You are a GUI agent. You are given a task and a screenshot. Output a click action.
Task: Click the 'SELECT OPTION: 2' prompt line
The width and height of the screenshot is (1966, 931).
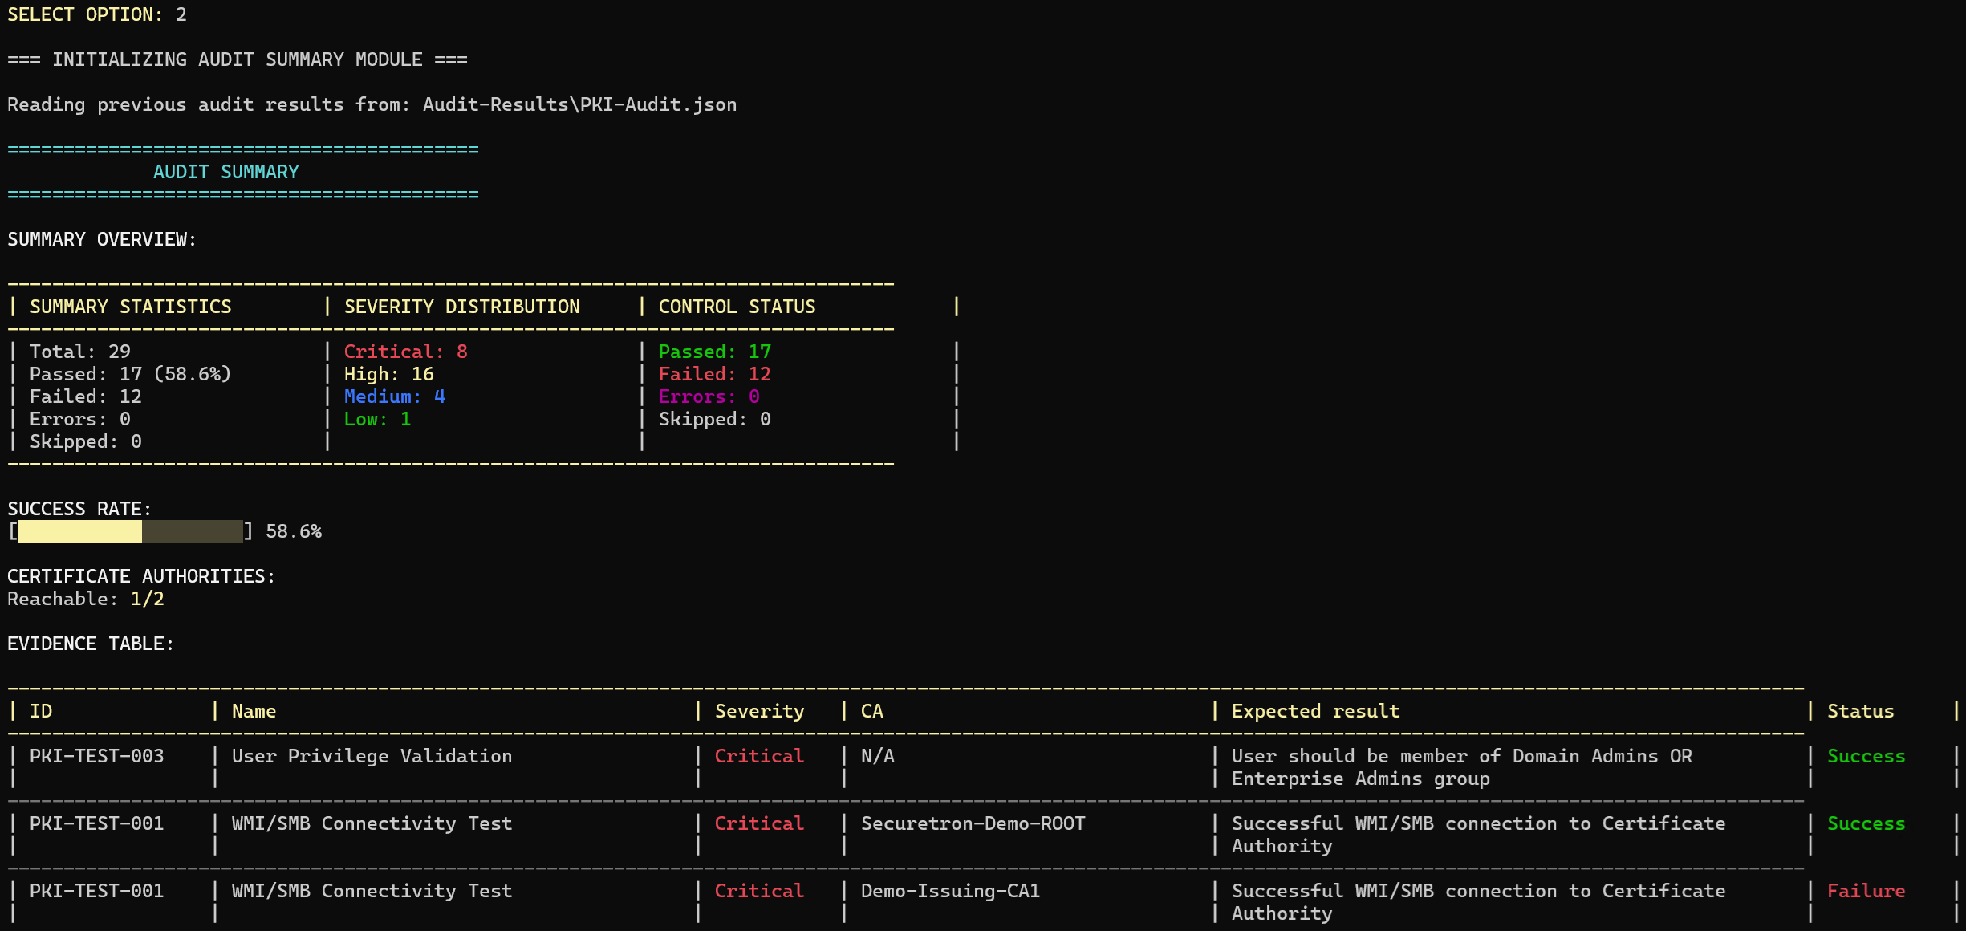[97, 14]
